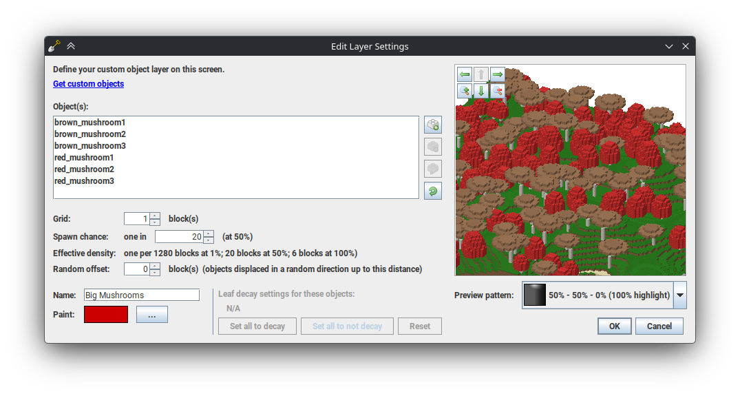Screen dimensions: 740x396
Task: Decrease the Random offset value
Action: pos(155,272)
